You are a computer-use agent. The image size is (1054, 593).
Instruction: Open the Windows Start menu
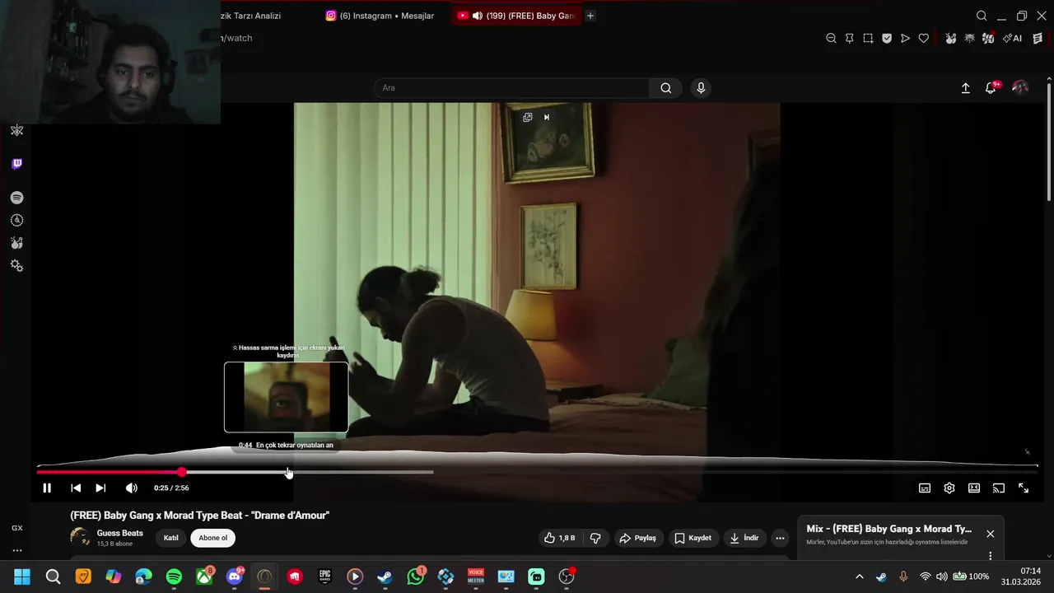pos(22,577)
